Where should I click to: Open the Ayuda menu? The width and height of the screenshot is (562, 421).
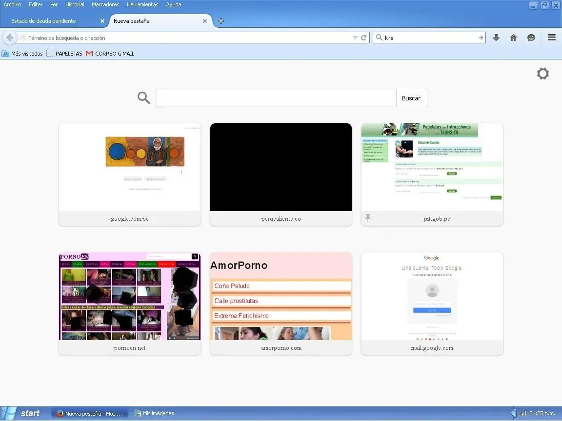(174, 5)
